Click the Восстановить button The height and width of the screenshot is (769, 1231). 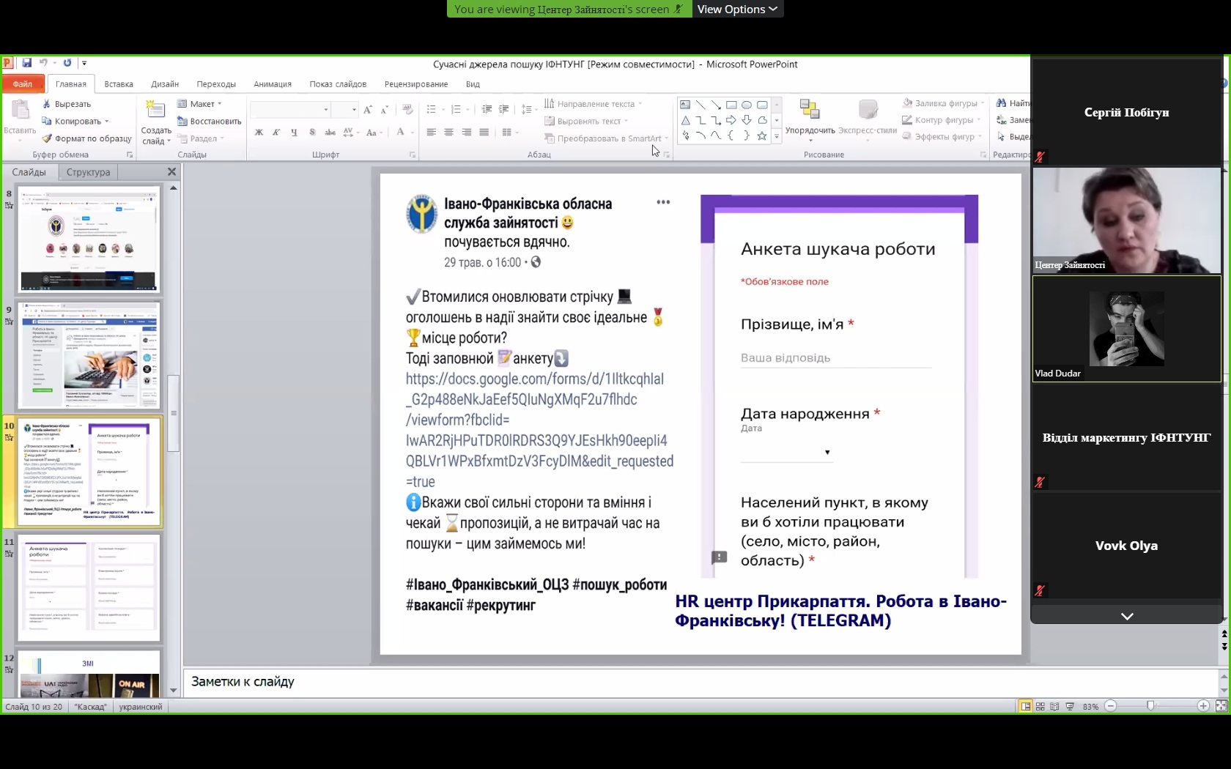click(x=210, y=122)
